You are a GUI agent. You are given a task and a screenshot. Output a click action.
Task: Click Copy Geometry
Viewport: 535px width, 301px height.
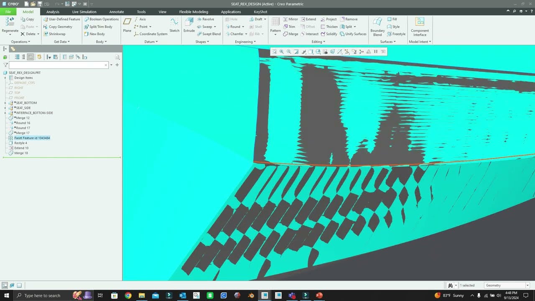point(58,27)
